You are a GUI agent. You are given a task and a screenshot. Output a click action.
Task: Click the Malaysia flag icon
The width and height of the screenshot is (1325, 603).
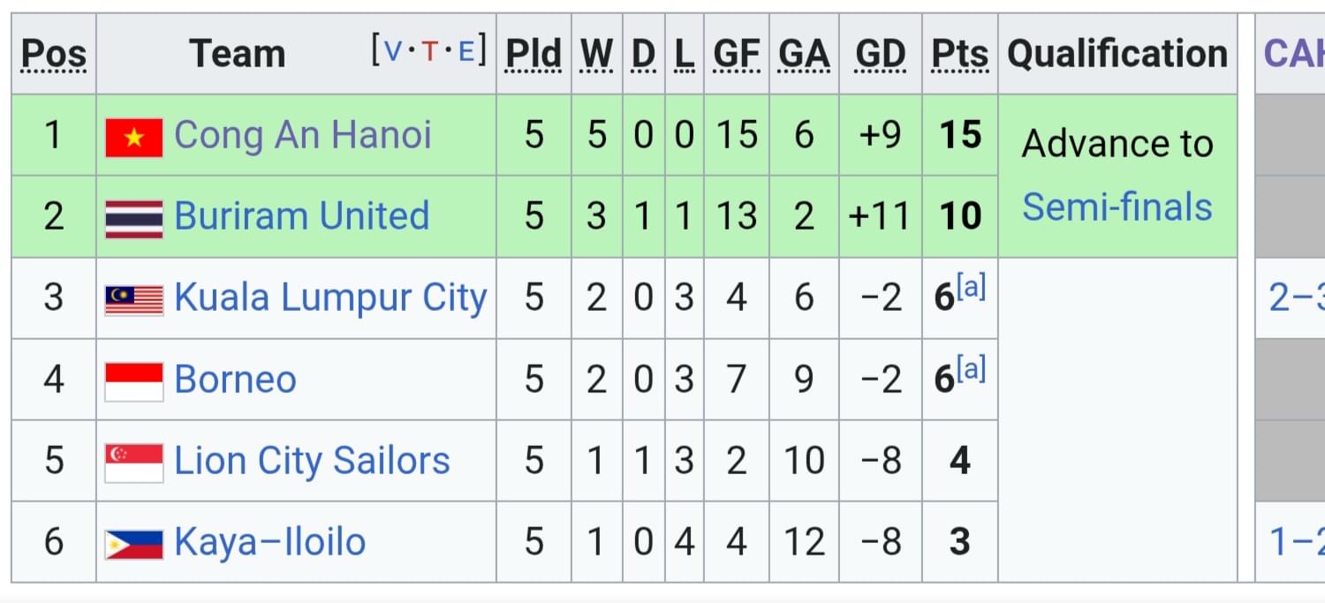tap(134, 300)
